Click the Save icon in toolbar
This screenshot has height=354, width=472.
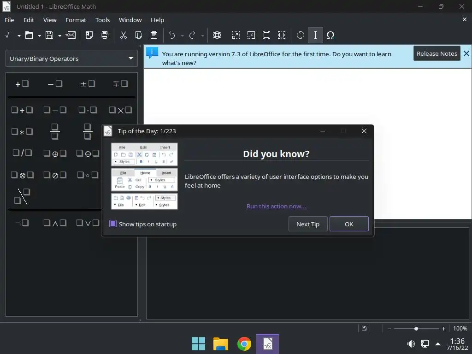(49, 35)
